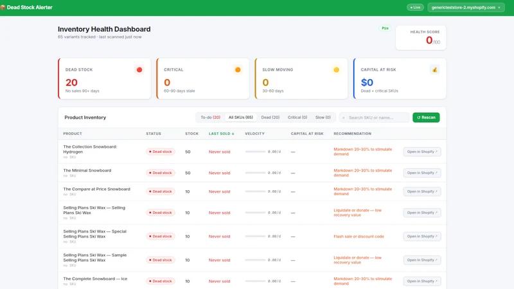Click Never sold for The Minimal Snowboard
Screen dimensions: 514x289
[219, 173]
